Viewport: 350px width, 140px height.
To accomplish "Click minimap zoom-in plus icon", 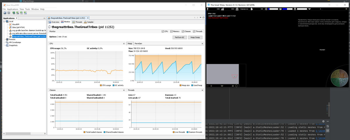I will click(x=211, y=86).
